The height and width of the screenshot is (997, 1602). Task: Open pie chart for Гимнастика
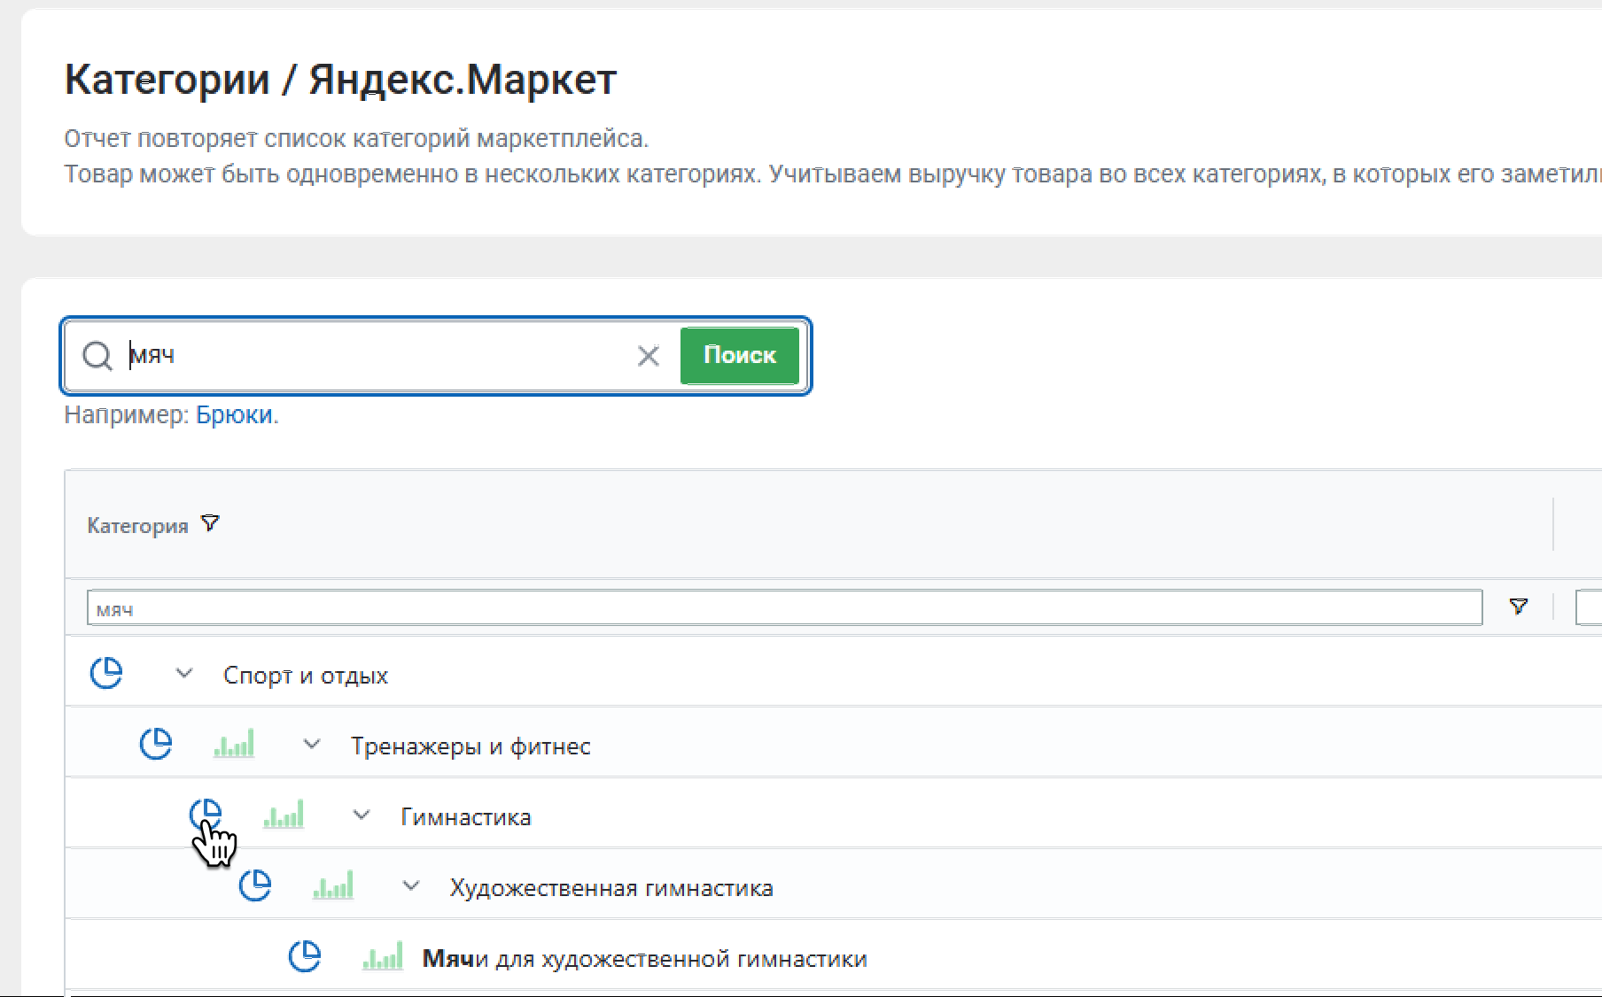tap(206, 815)
